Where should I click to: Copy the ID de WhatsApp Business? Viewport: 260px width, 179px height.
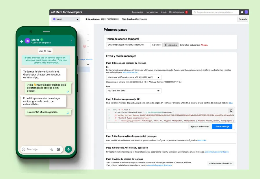[180, 82]
